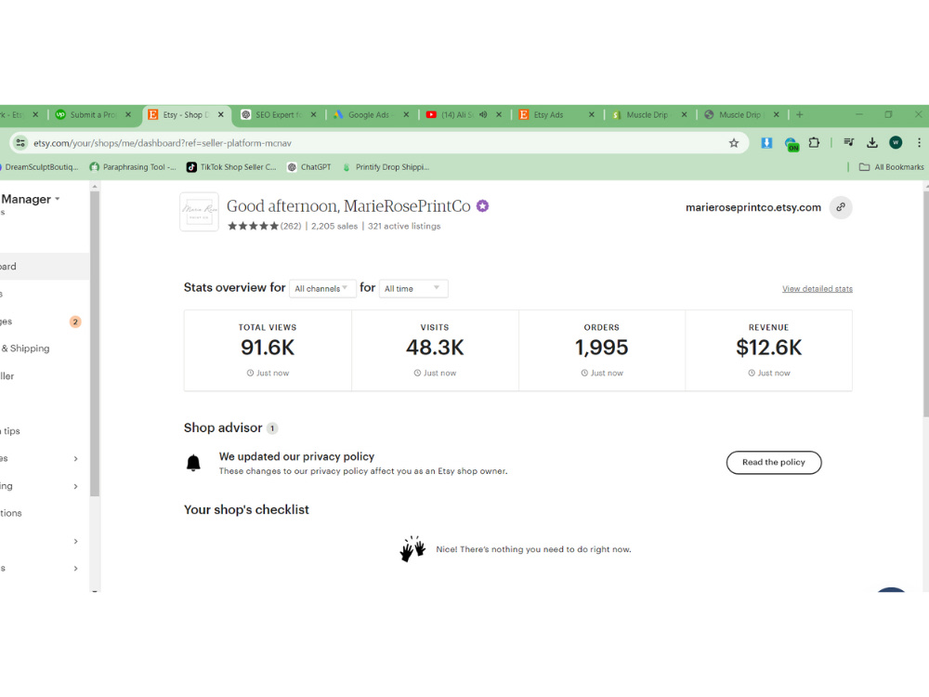Open the Extensions puzzle icon
The image size is (929, 697).
coord(814,143)
